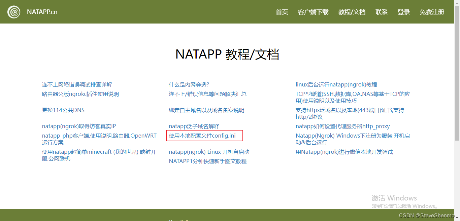Open natapp(ngrok)取得访客真实IP link
460x221 pixels.
(x=79, y=126)
